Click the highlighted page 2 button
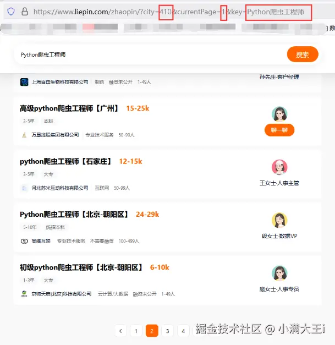The height and width of the screenshot is (345, 335). (x=152, y=331)
